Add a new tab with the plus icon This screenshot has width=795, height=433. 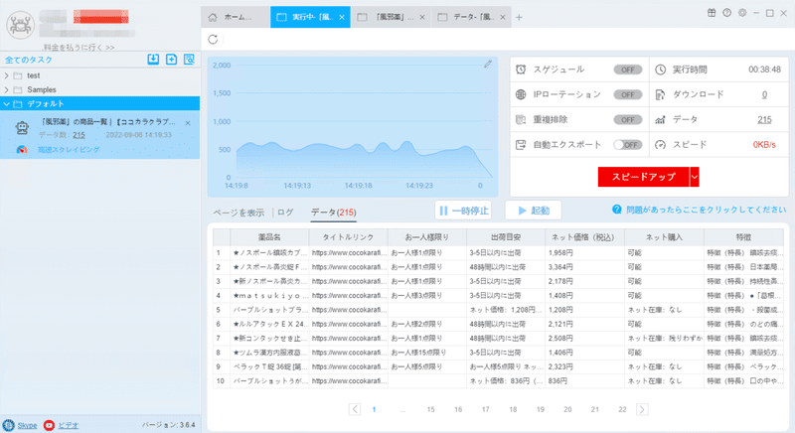[x=519, y=17]
